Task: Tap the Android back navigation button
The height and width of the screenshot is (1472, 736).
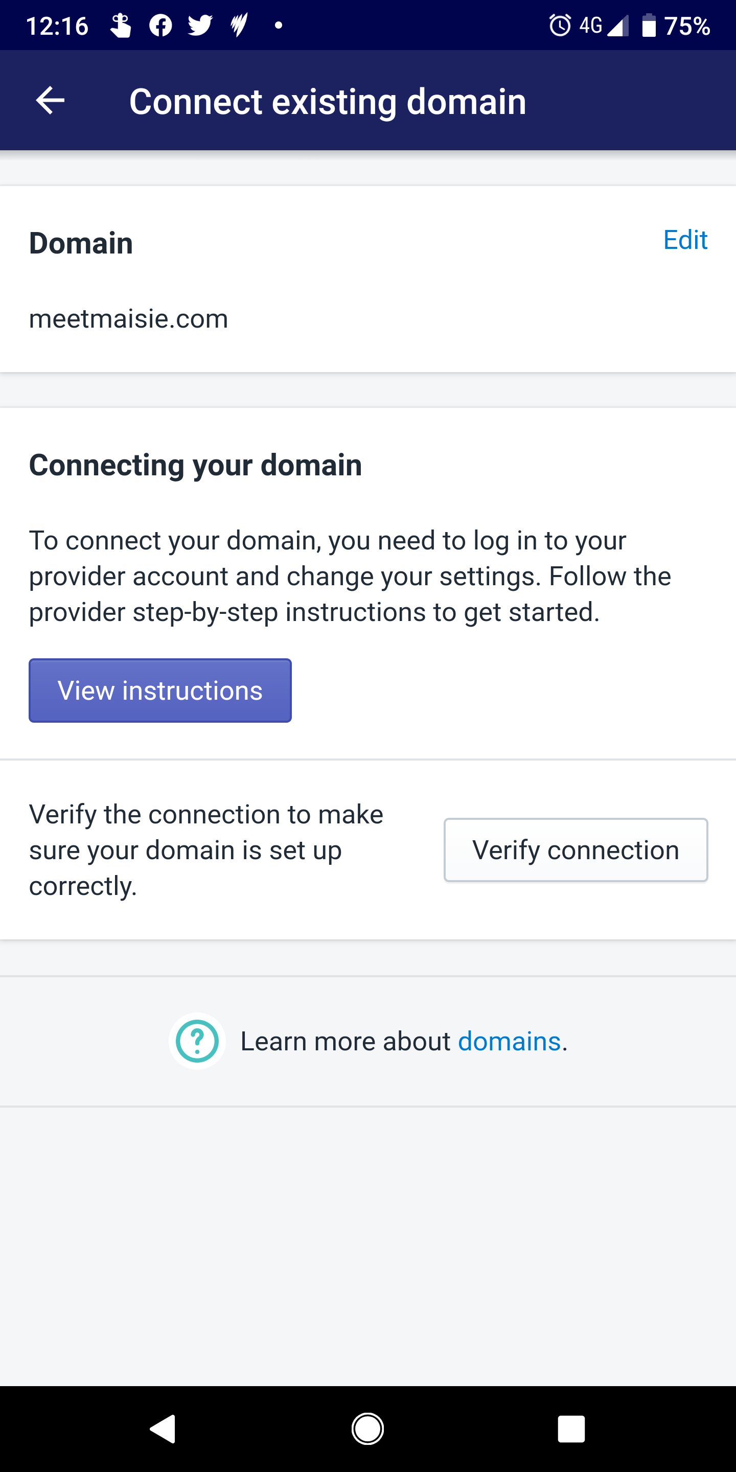Action: tap(163, 1429)
